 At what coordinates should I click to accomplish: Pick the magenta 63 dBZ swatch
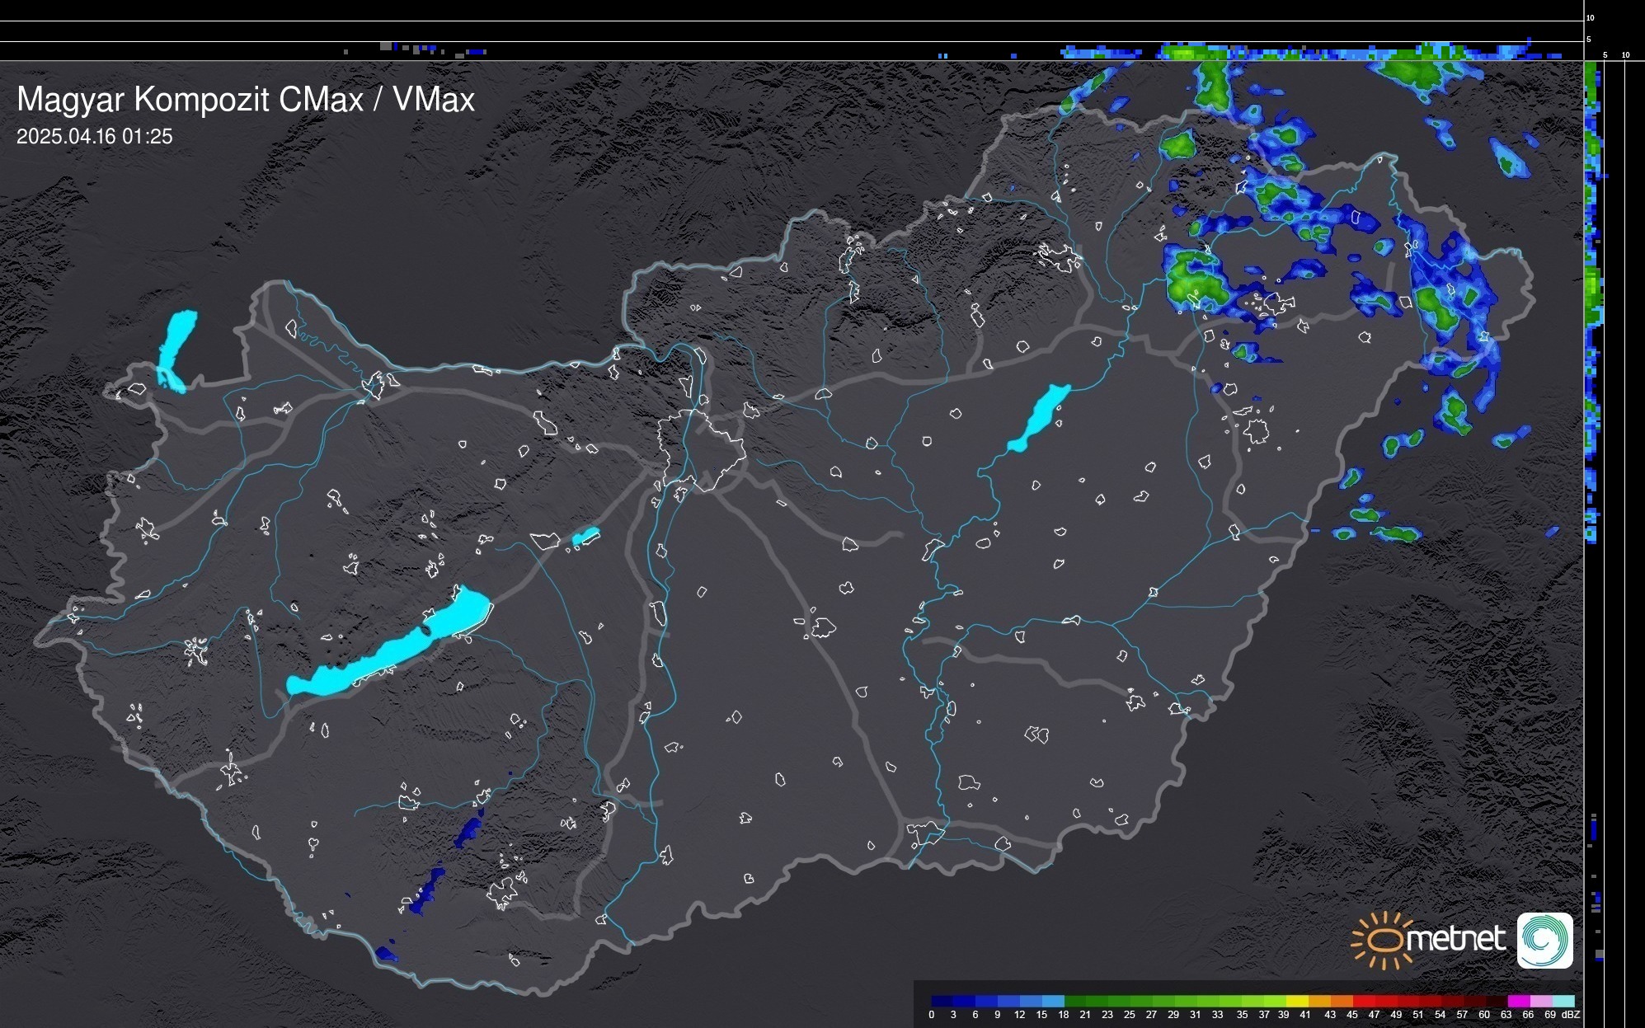pos(1517,1001)
